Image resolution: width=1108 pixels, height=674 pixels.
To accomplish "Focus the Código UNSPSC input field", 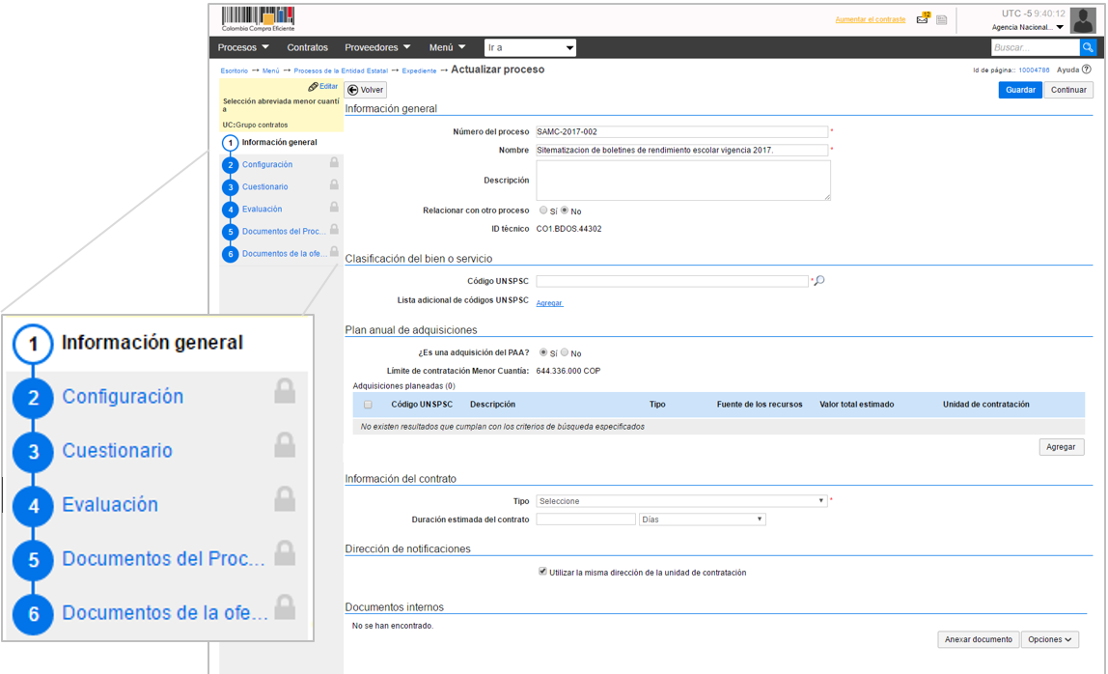I will click(672, 281).
